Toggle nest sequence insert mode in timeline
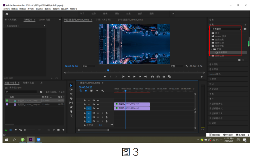253x159 pixels. (x=80, y=91)
